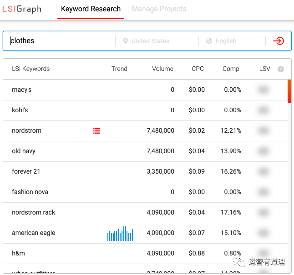Click the location pin icon

[x=125, y=41]
